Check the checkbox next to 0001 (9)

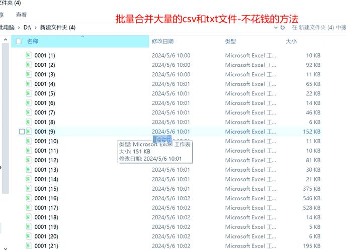21,132
